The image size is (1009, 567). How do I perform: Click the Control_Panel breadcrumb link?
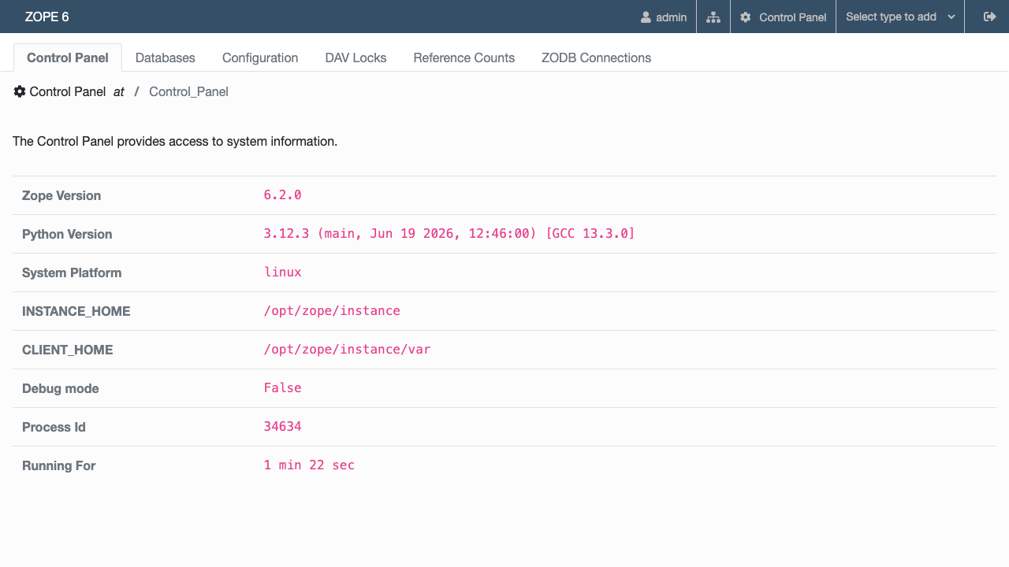click(x=188, y=91)
